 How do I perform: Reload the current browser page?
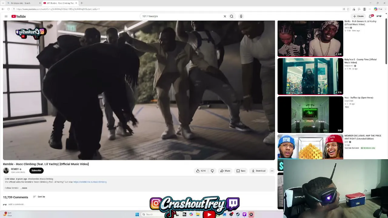tap(8, 9)
